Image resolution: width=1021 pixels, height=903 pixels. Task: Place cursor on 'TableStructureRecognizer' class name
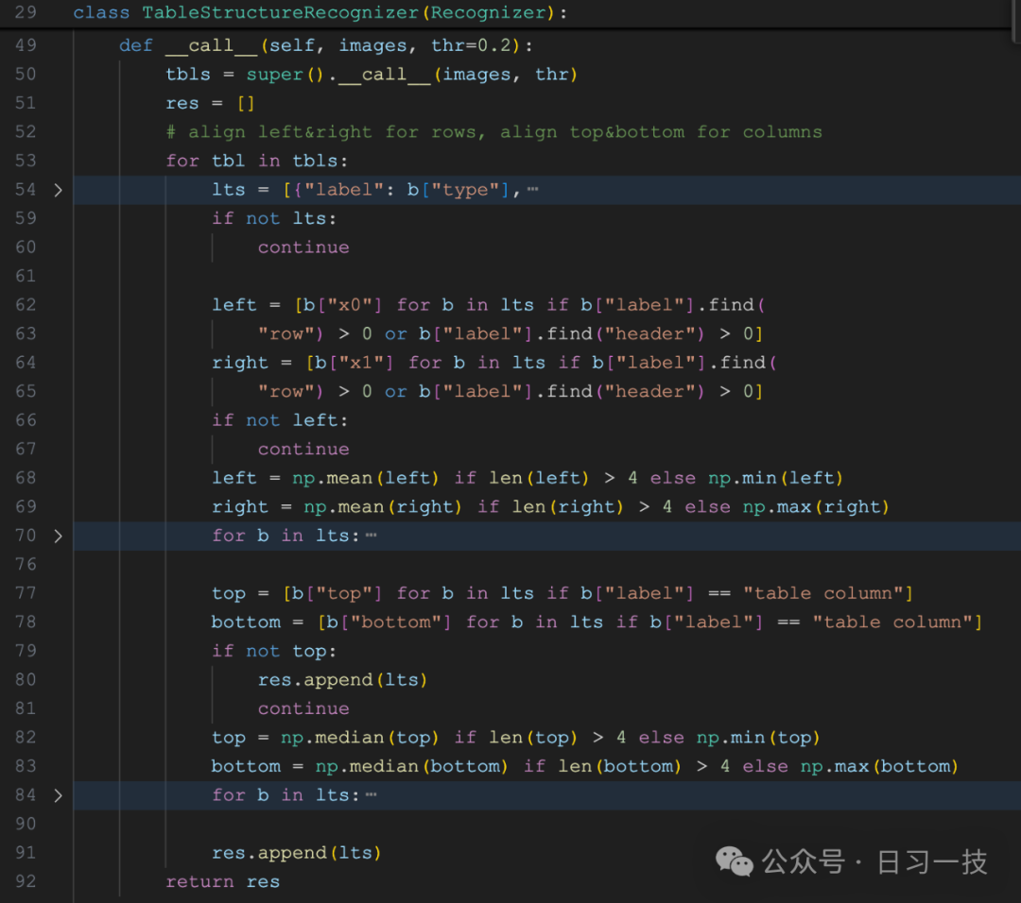click(278, 12)
